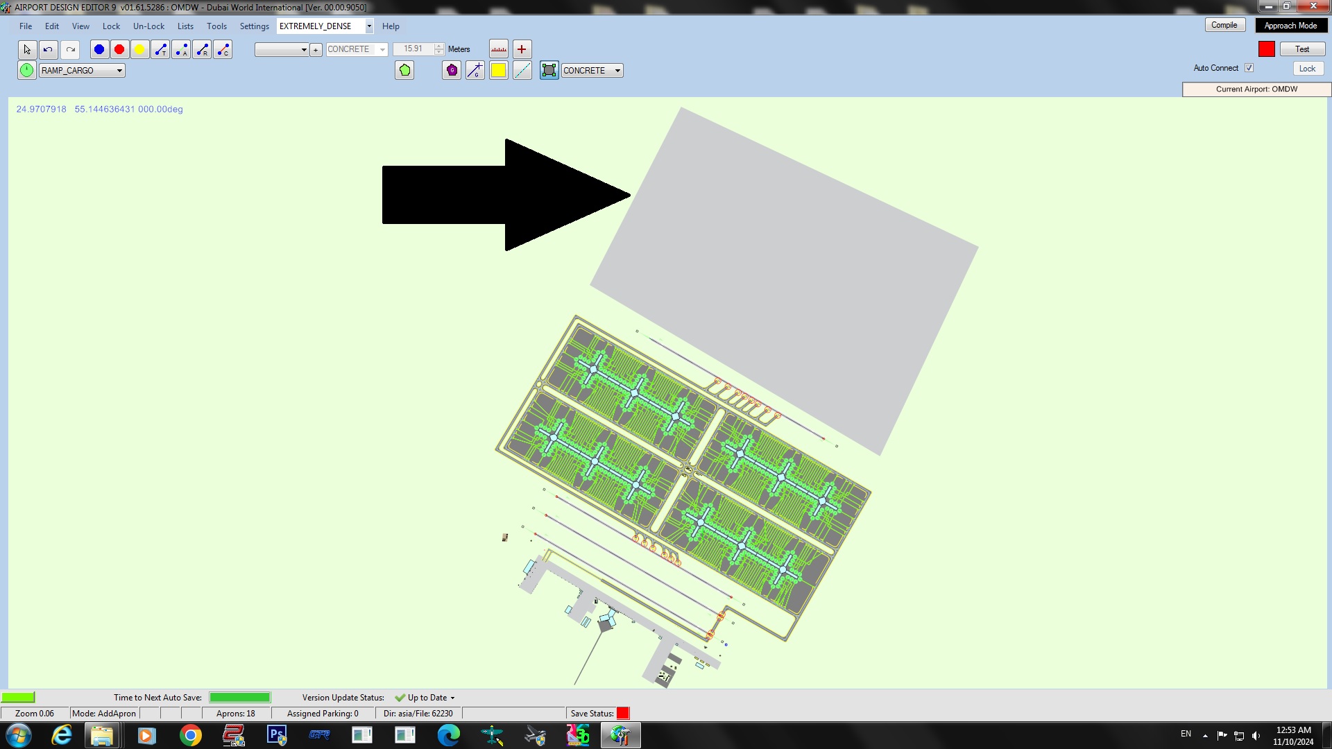1332x749 pixels.
Task: Click the green clock parking icon
Action: 26,70
